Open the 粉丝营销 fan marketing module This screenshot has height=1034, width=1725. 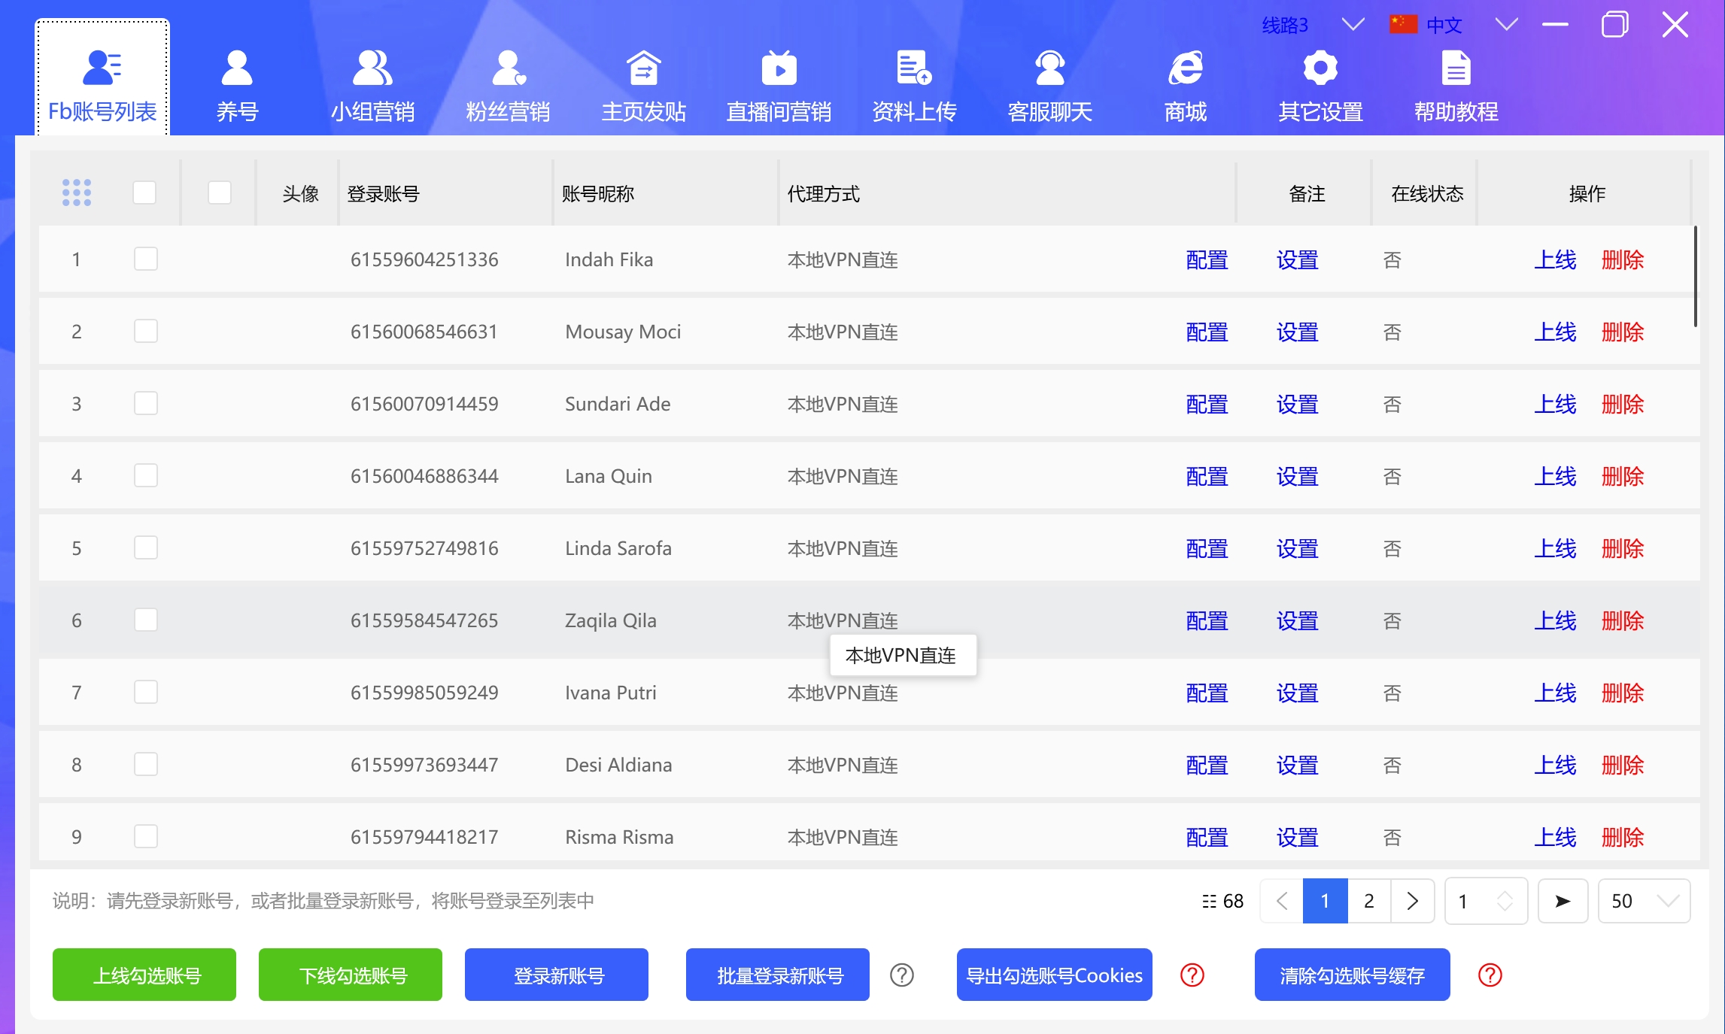coord(509,85)
